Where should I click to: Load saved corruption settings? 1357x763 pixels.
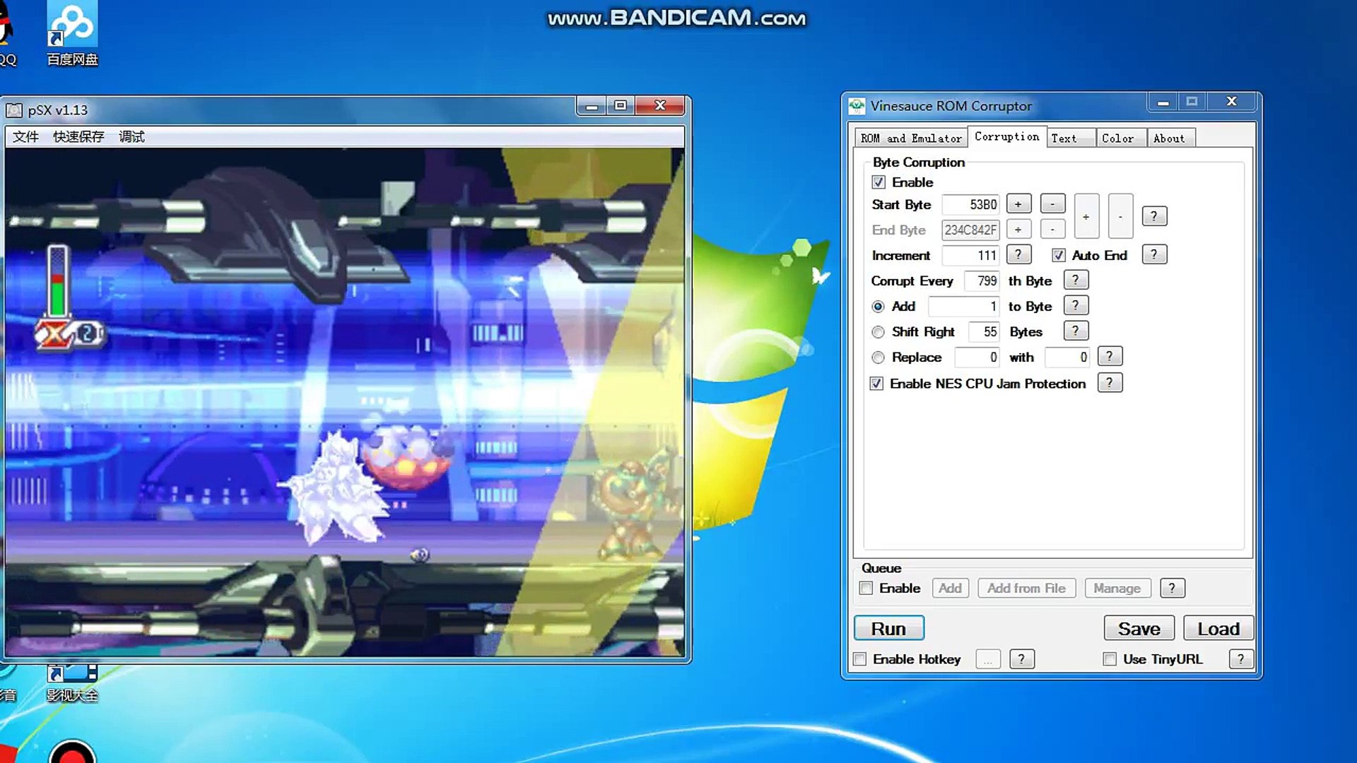(x=1218, y=627)
